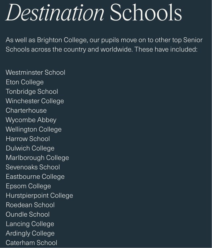
Task: Click Roedean School entry
Action: point(30,205)
